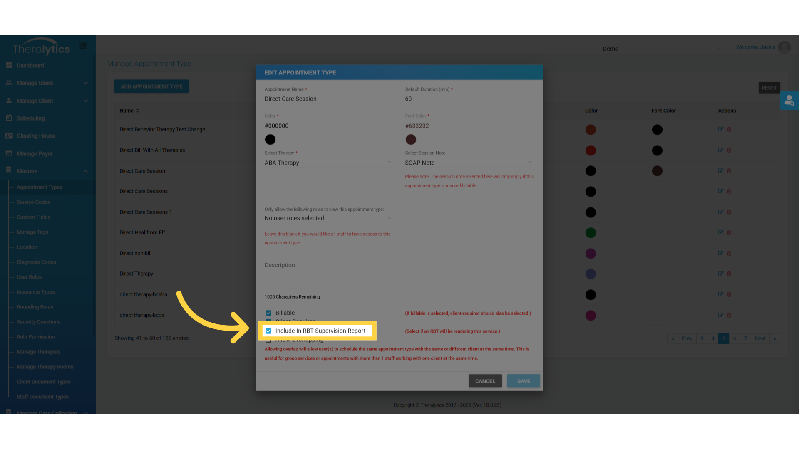This screenshot has height=449, width=799.
Task: Open the Select Session Note dropdown
Action: pos(468,163)
